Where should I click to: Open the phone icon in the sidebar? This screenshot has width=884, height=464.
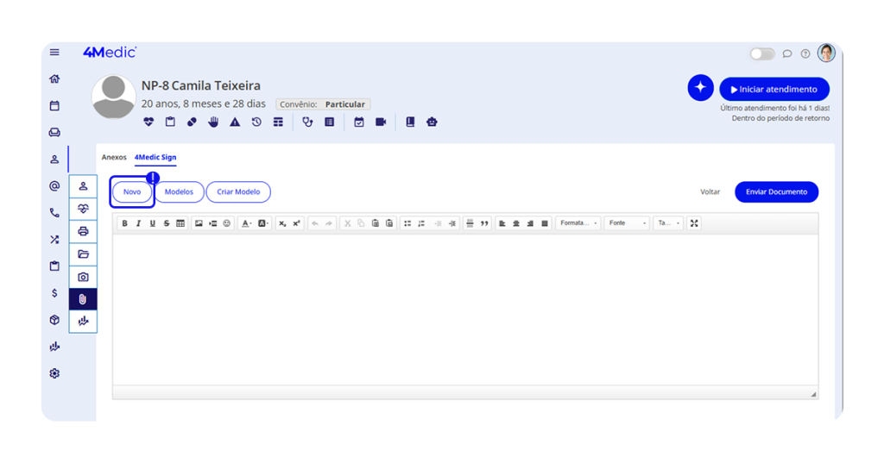(54, 213)
